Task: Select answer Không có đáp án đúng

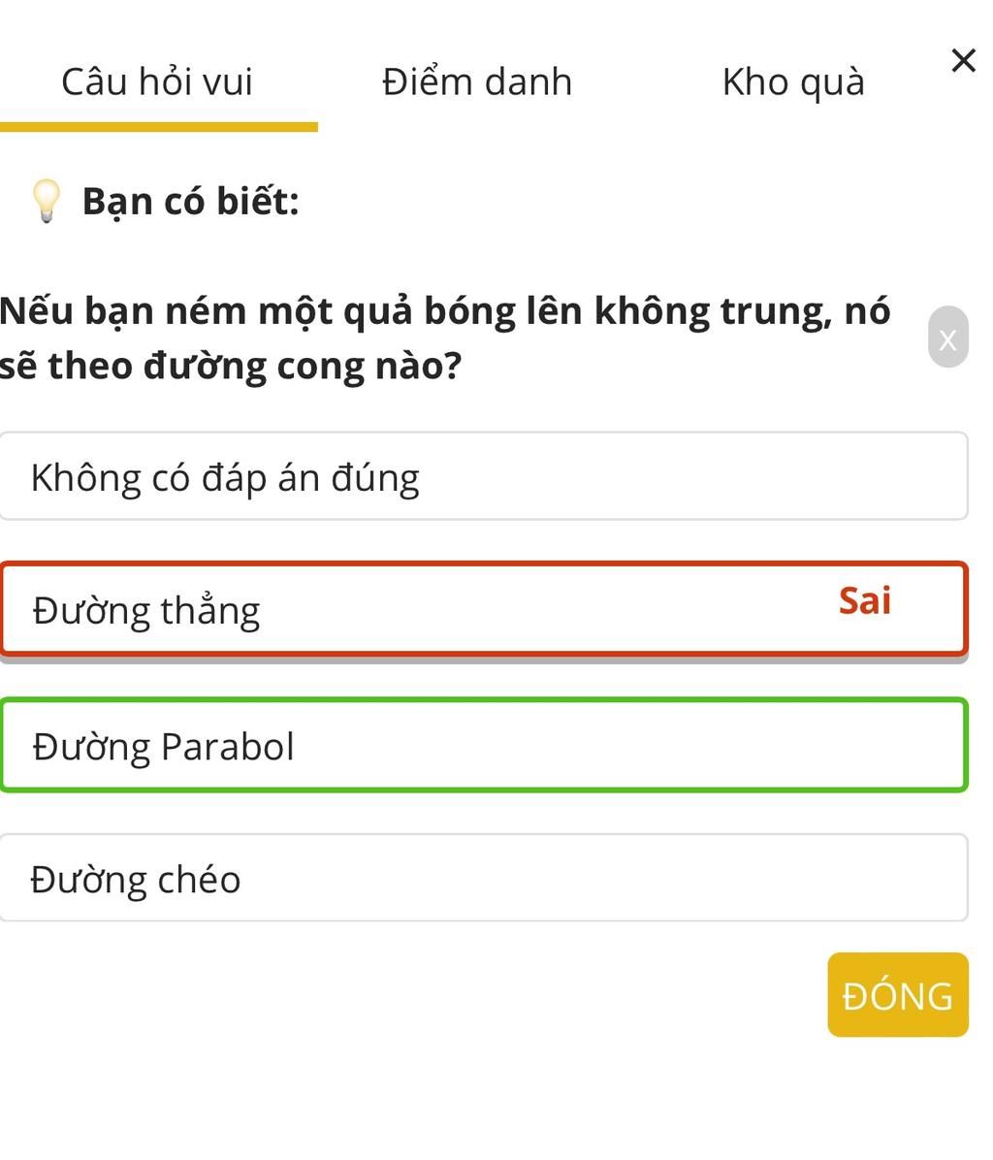Action: point(483,476)
